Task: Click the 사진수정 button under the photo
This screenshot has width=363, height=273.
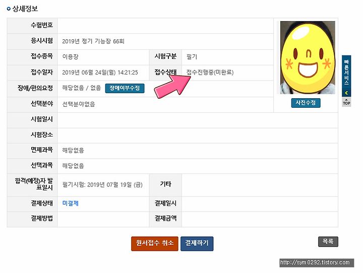Action: [306, 103]
